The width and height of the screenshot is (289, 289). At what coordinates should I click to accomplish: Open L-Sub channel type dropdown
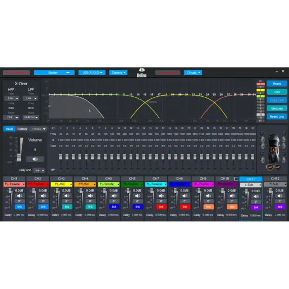click(250, 185)
